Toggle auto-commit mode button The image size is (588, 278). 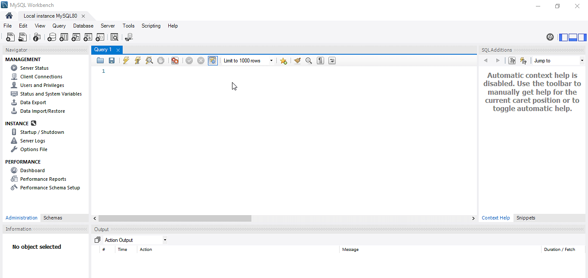click(213, 61)
